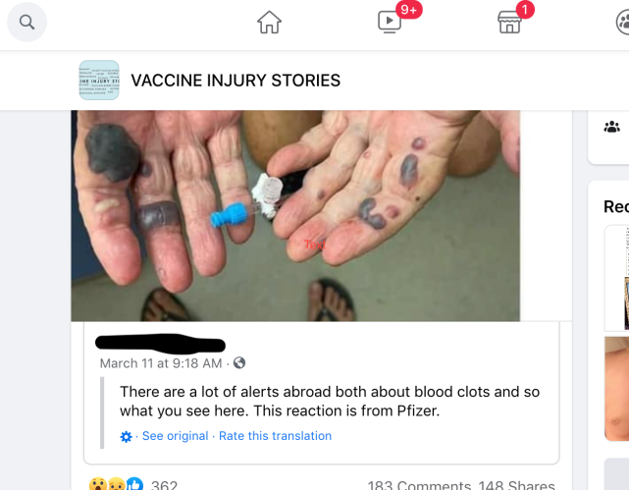View the hands photo in the post
Image resolution: width=629 pixels, height=490 pixels.
point(295,215)
